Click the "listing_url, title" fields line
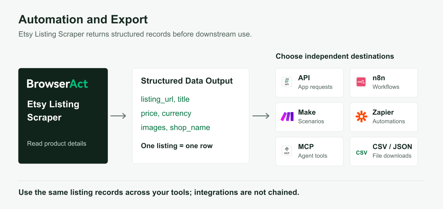Viewport: 443px width, 209px height. [x=165, y=99]
